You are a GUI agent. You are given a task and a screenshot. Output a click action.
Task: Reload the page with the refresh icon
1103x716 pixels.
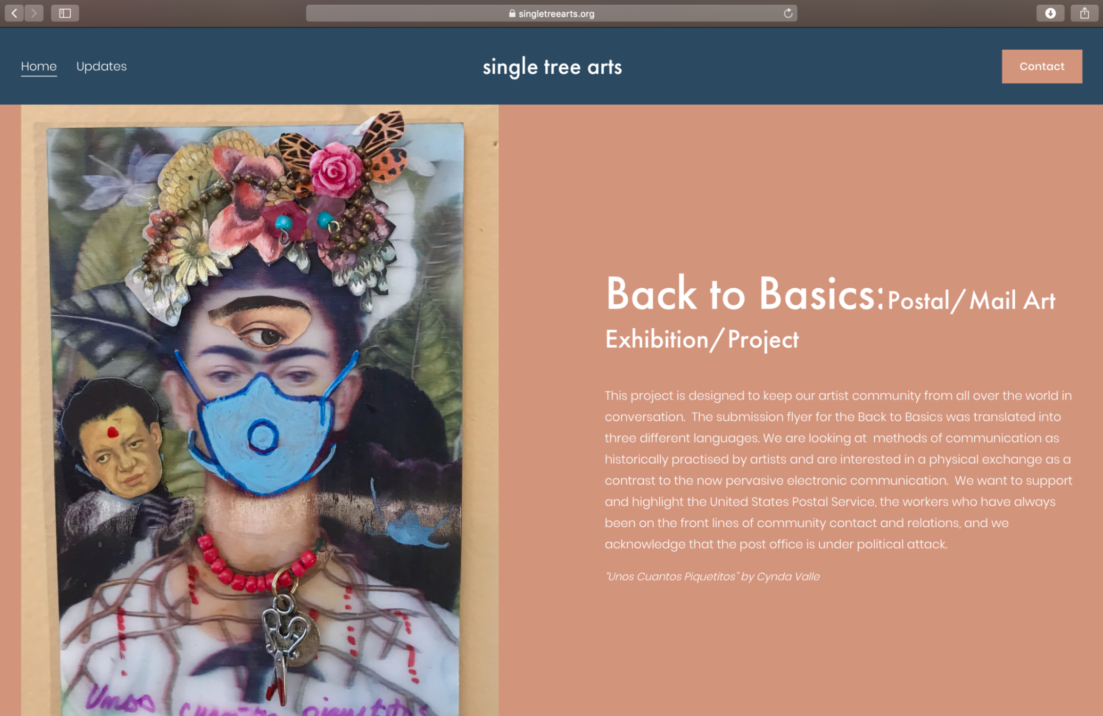(787, 13)
